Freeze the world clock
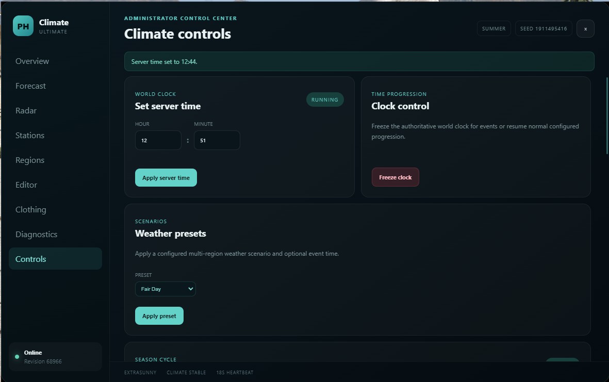The image size is (609, 382). click(x=396, y=177)
